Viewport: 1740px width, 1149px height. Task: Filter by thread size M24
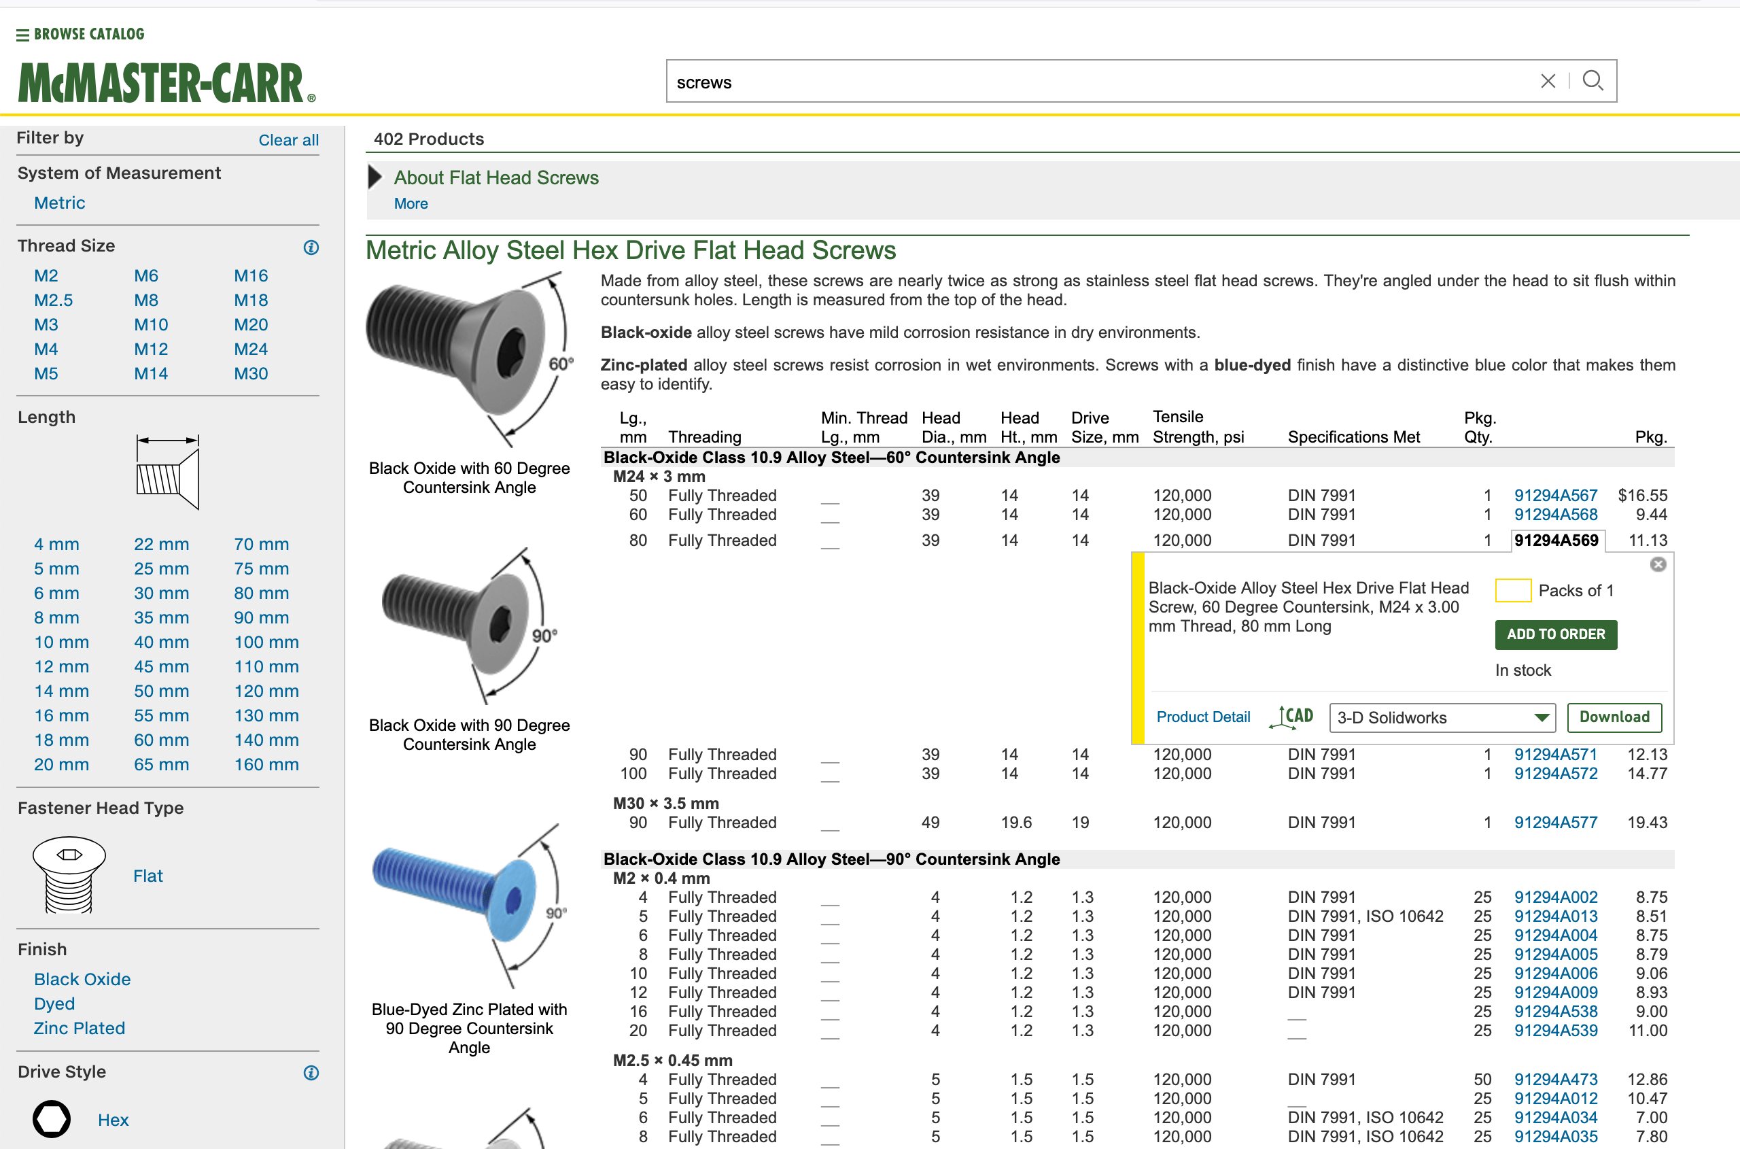(251, 349)
